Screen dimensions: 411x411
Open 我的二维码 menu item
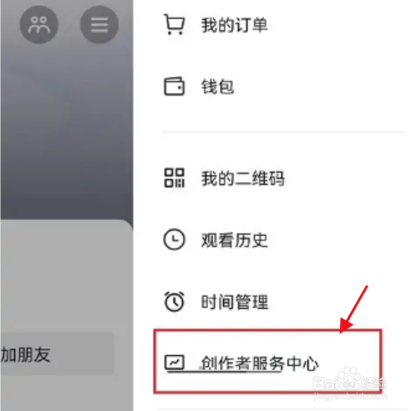pyautogui.click(x=243, y=178)
